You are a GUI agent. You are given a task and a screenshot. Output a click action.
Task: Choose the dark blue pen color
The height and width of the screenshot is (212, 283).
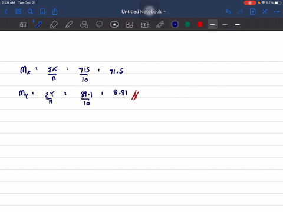pyautogui.click(x=175, y=24)
